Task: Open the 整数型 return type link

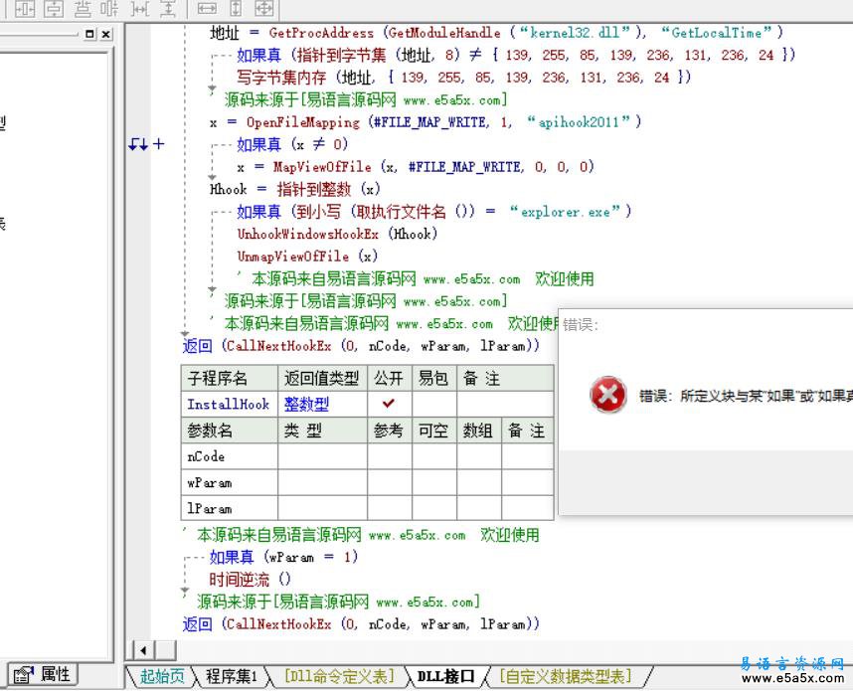Action: click(306, 404)
